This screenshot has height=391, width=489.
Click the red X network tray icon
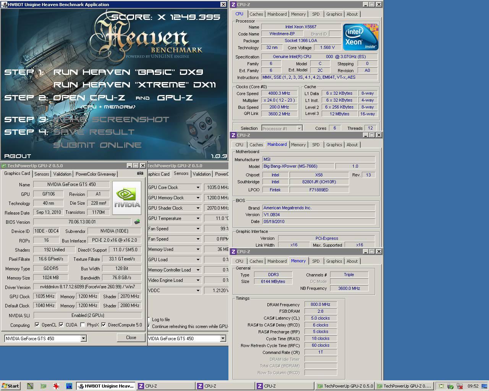460,386
